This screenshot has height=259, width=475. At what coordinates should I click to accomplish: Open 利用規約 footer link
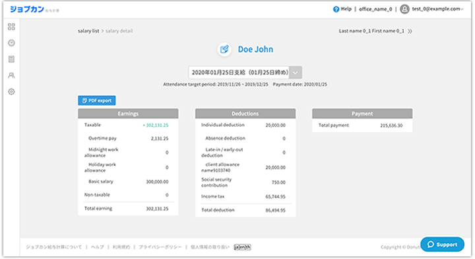click(x=121, y=247)
